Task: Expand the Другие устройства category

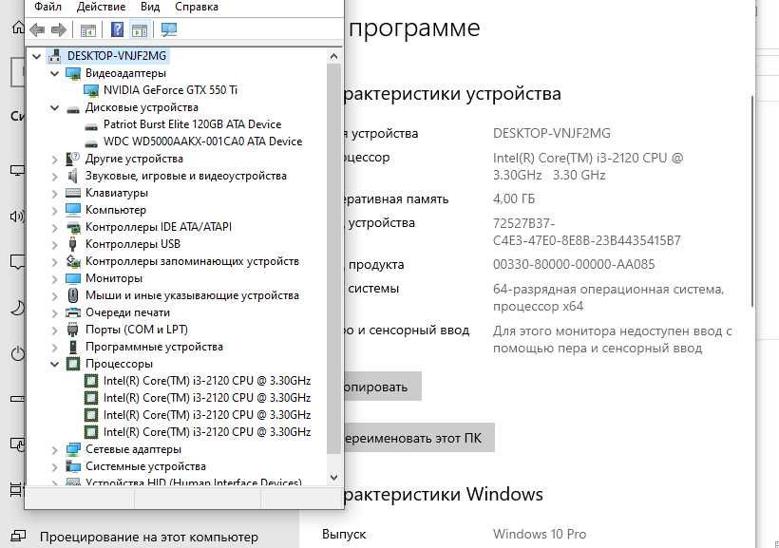Action: coord(55,160)
